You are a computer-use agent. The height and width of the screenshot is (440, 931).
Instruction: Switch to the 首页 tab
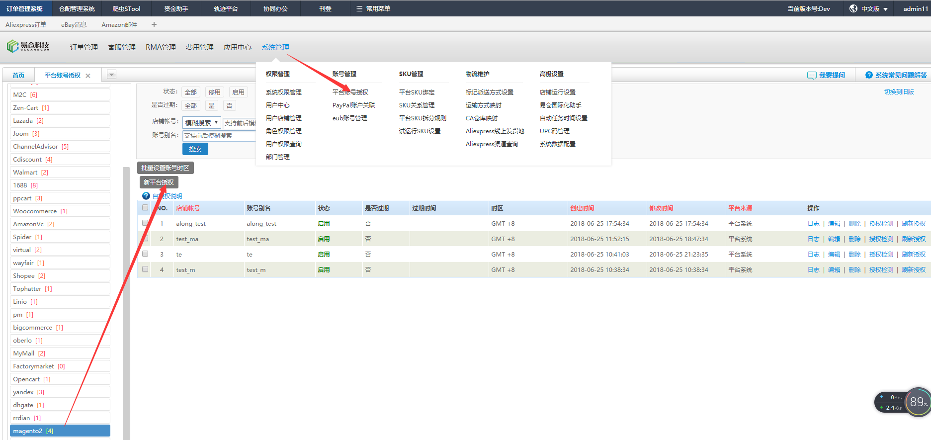[x=18, y=75]
